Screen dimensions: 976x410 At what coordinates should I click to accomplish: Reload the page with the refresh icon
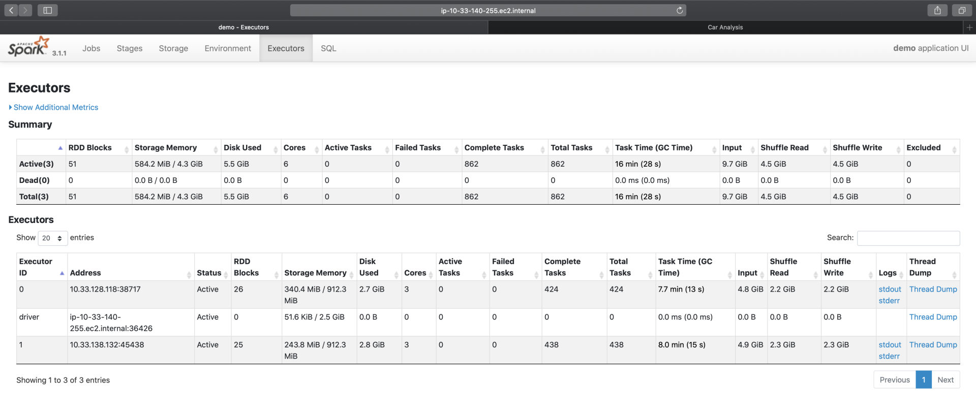click(679, 10)
